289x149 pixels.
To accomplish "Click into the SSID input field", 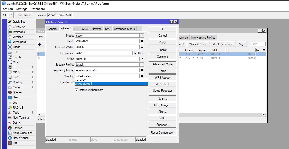I will pyautogui.click(x=107, y=59).
